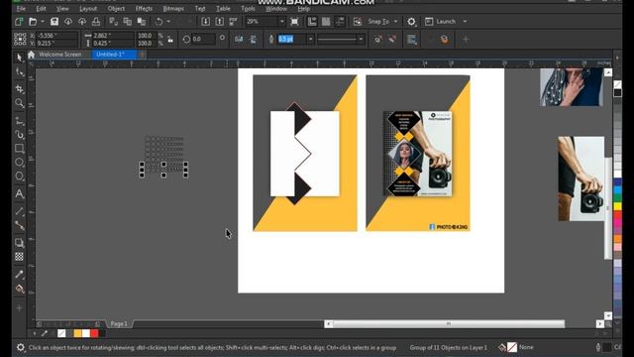This screenshot has height=357, width=634.
Task: Select the Shape tool
Action: [19, 72]
